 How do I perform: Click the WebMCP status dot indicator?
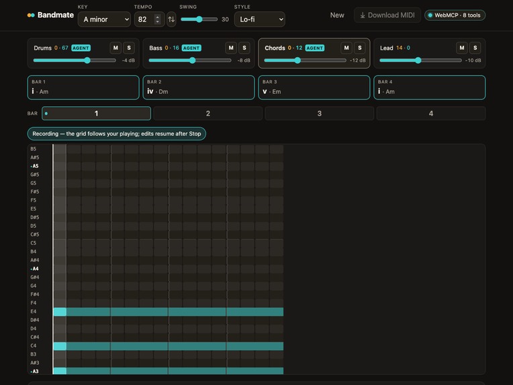(x=430, y=15)
